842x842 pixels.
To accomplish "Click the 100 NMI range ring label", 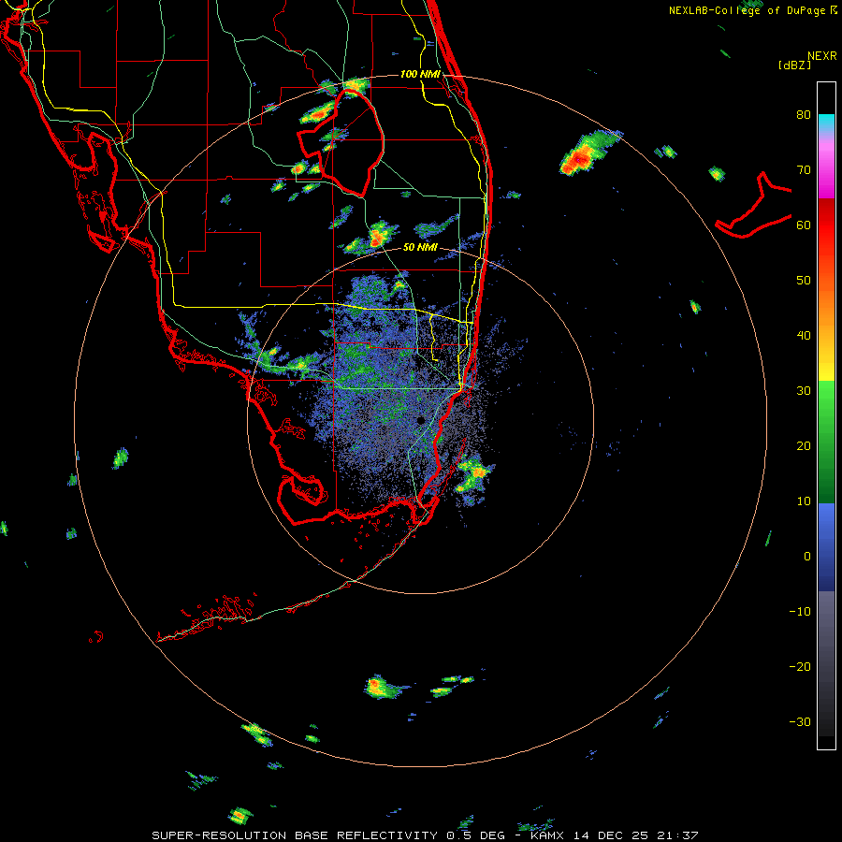I will coord(420,74).
